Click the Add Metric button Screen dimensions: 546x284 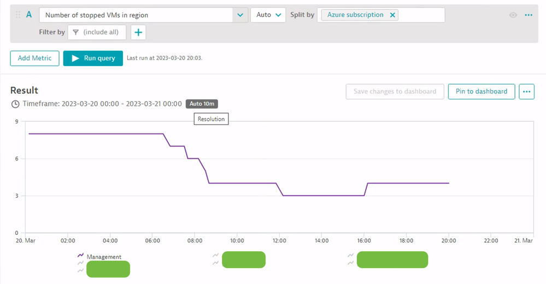click(x=34, y=58)
